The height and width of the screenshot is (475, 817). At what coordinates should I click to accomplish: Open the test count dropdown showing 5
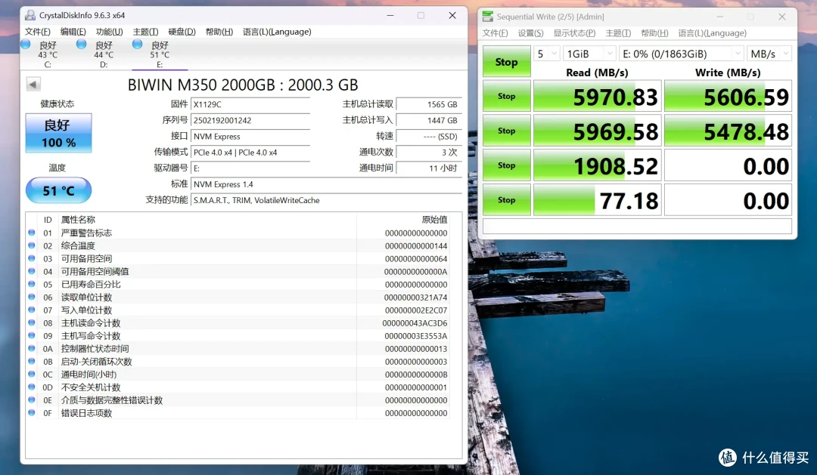pyautogui.click(x=547, y=54)
